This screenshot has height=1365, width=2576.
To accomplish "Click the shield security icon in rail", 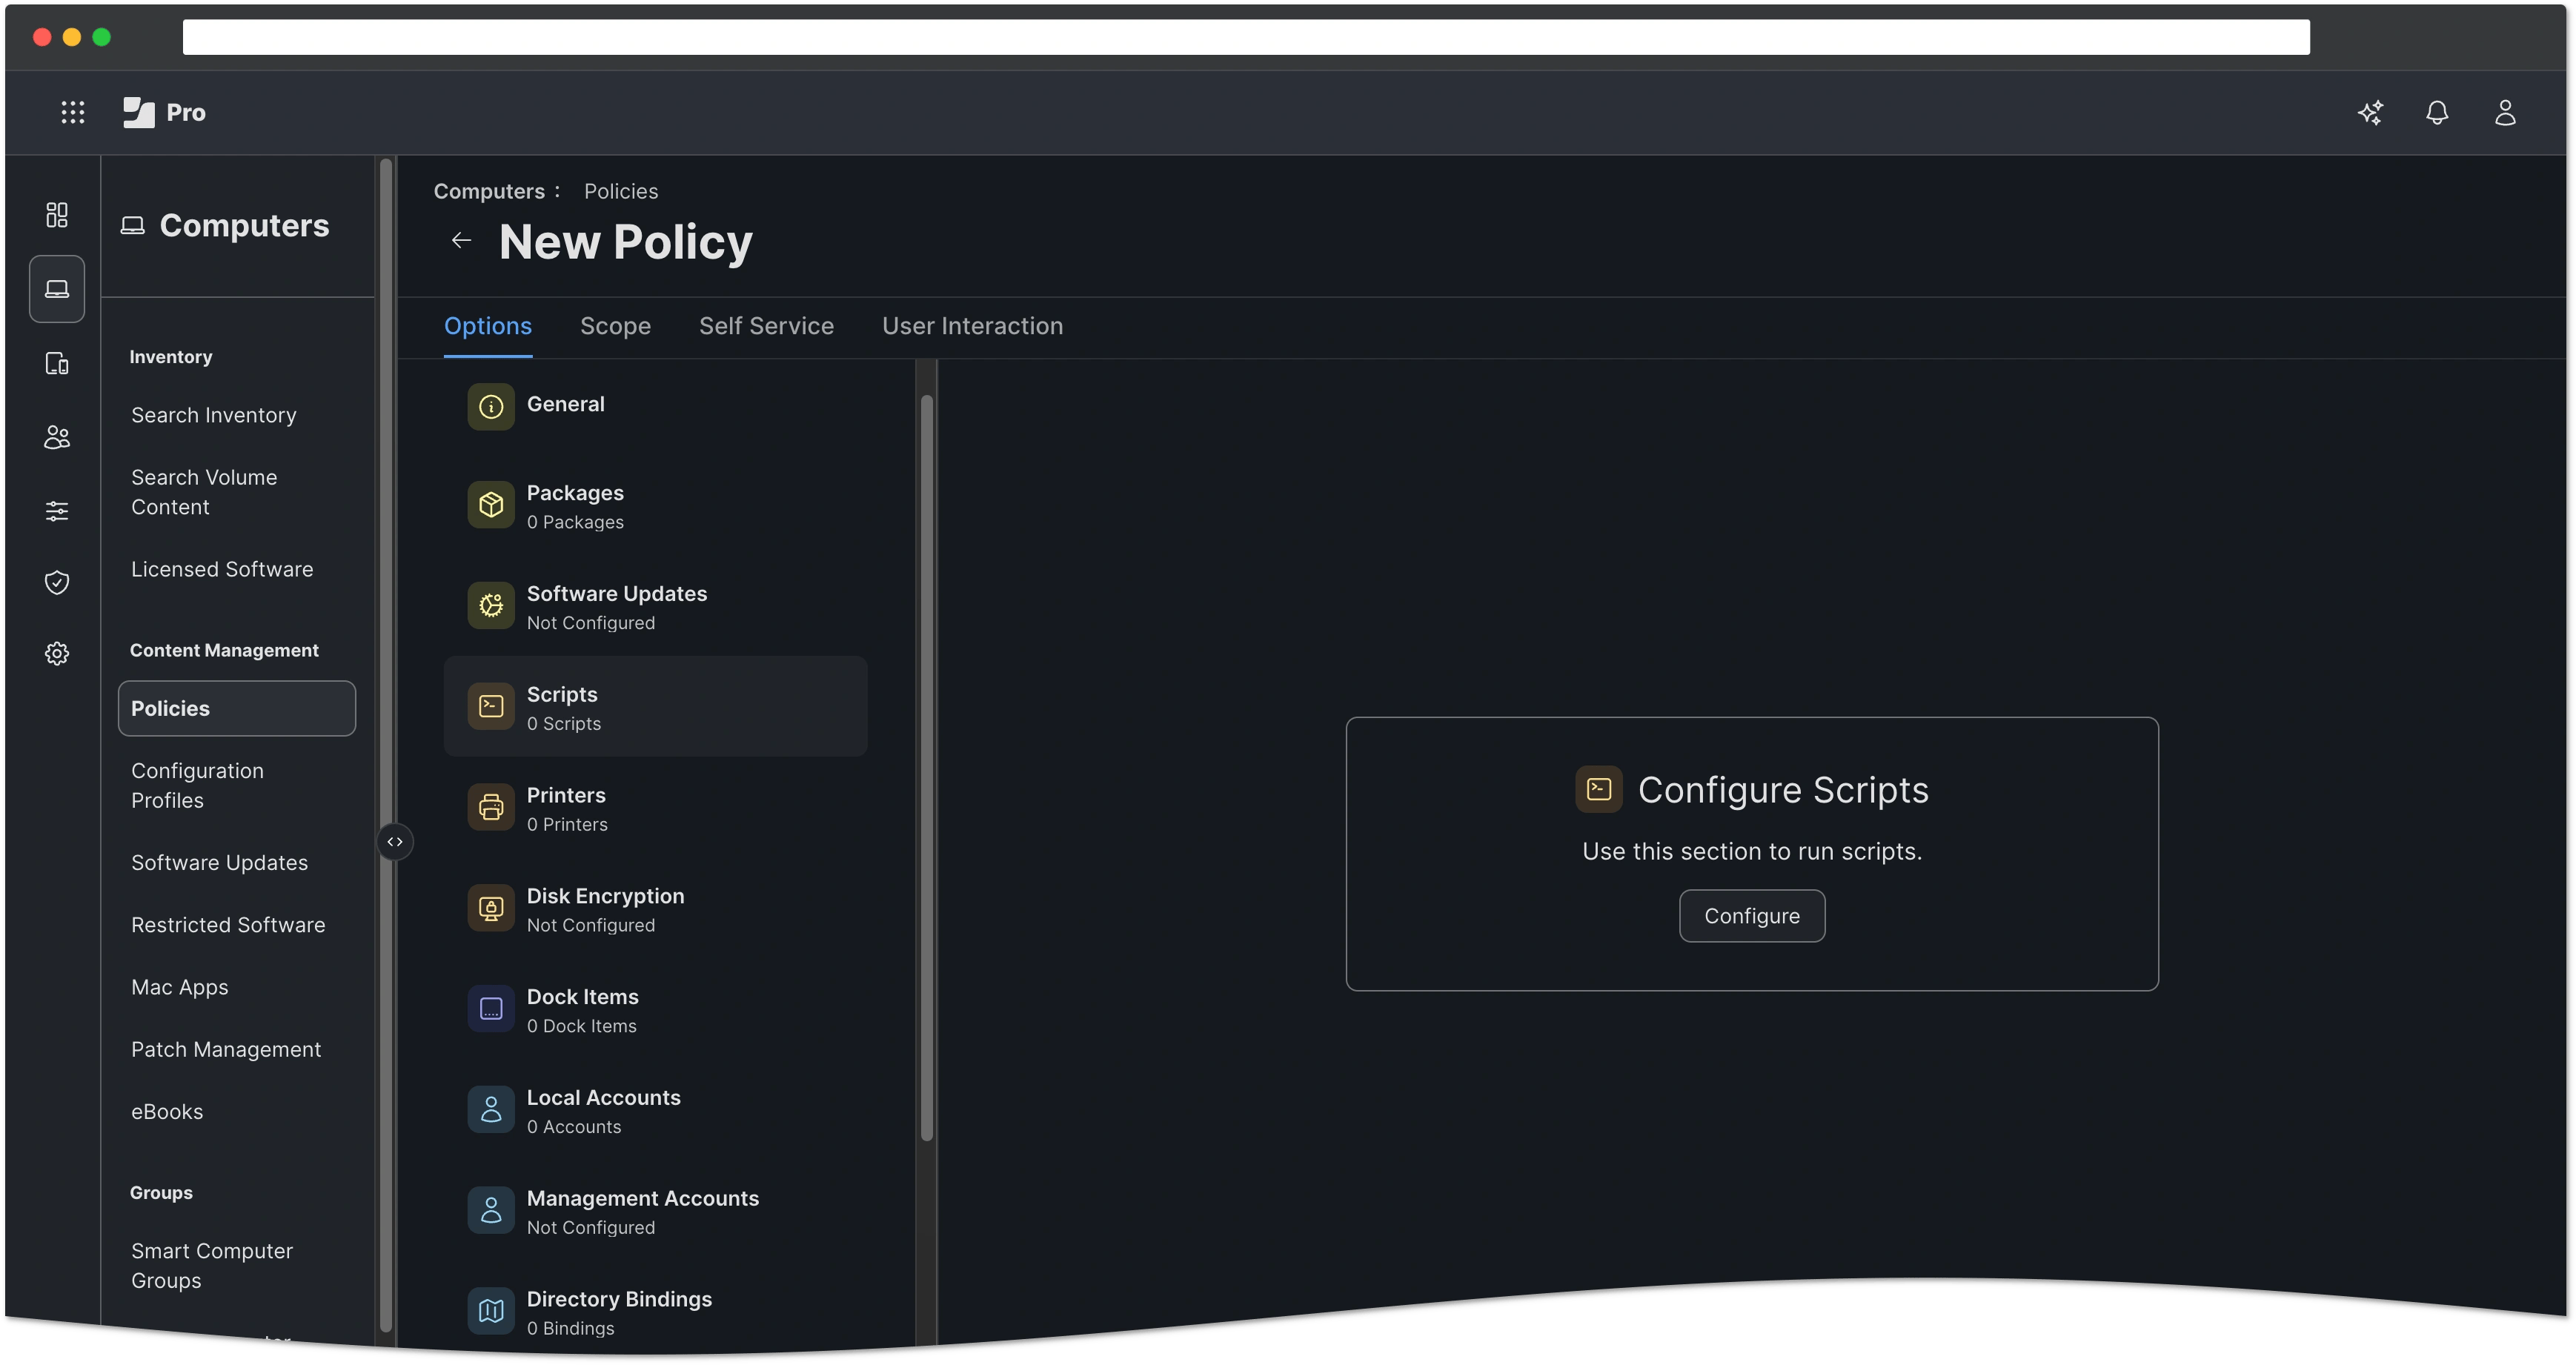I will coord(57,582).
